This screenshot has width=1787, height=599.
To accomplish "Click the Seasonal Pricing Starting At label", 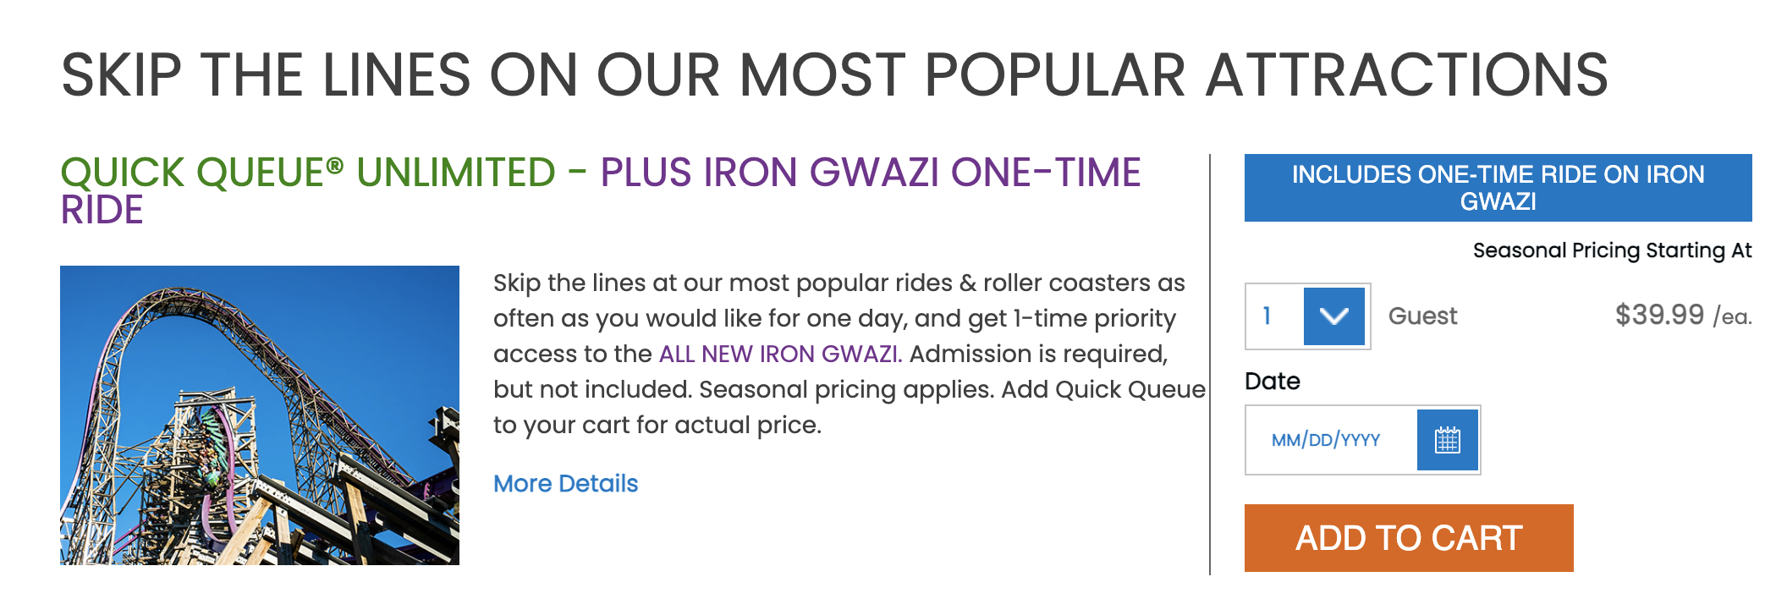I will pos(1612,250).
